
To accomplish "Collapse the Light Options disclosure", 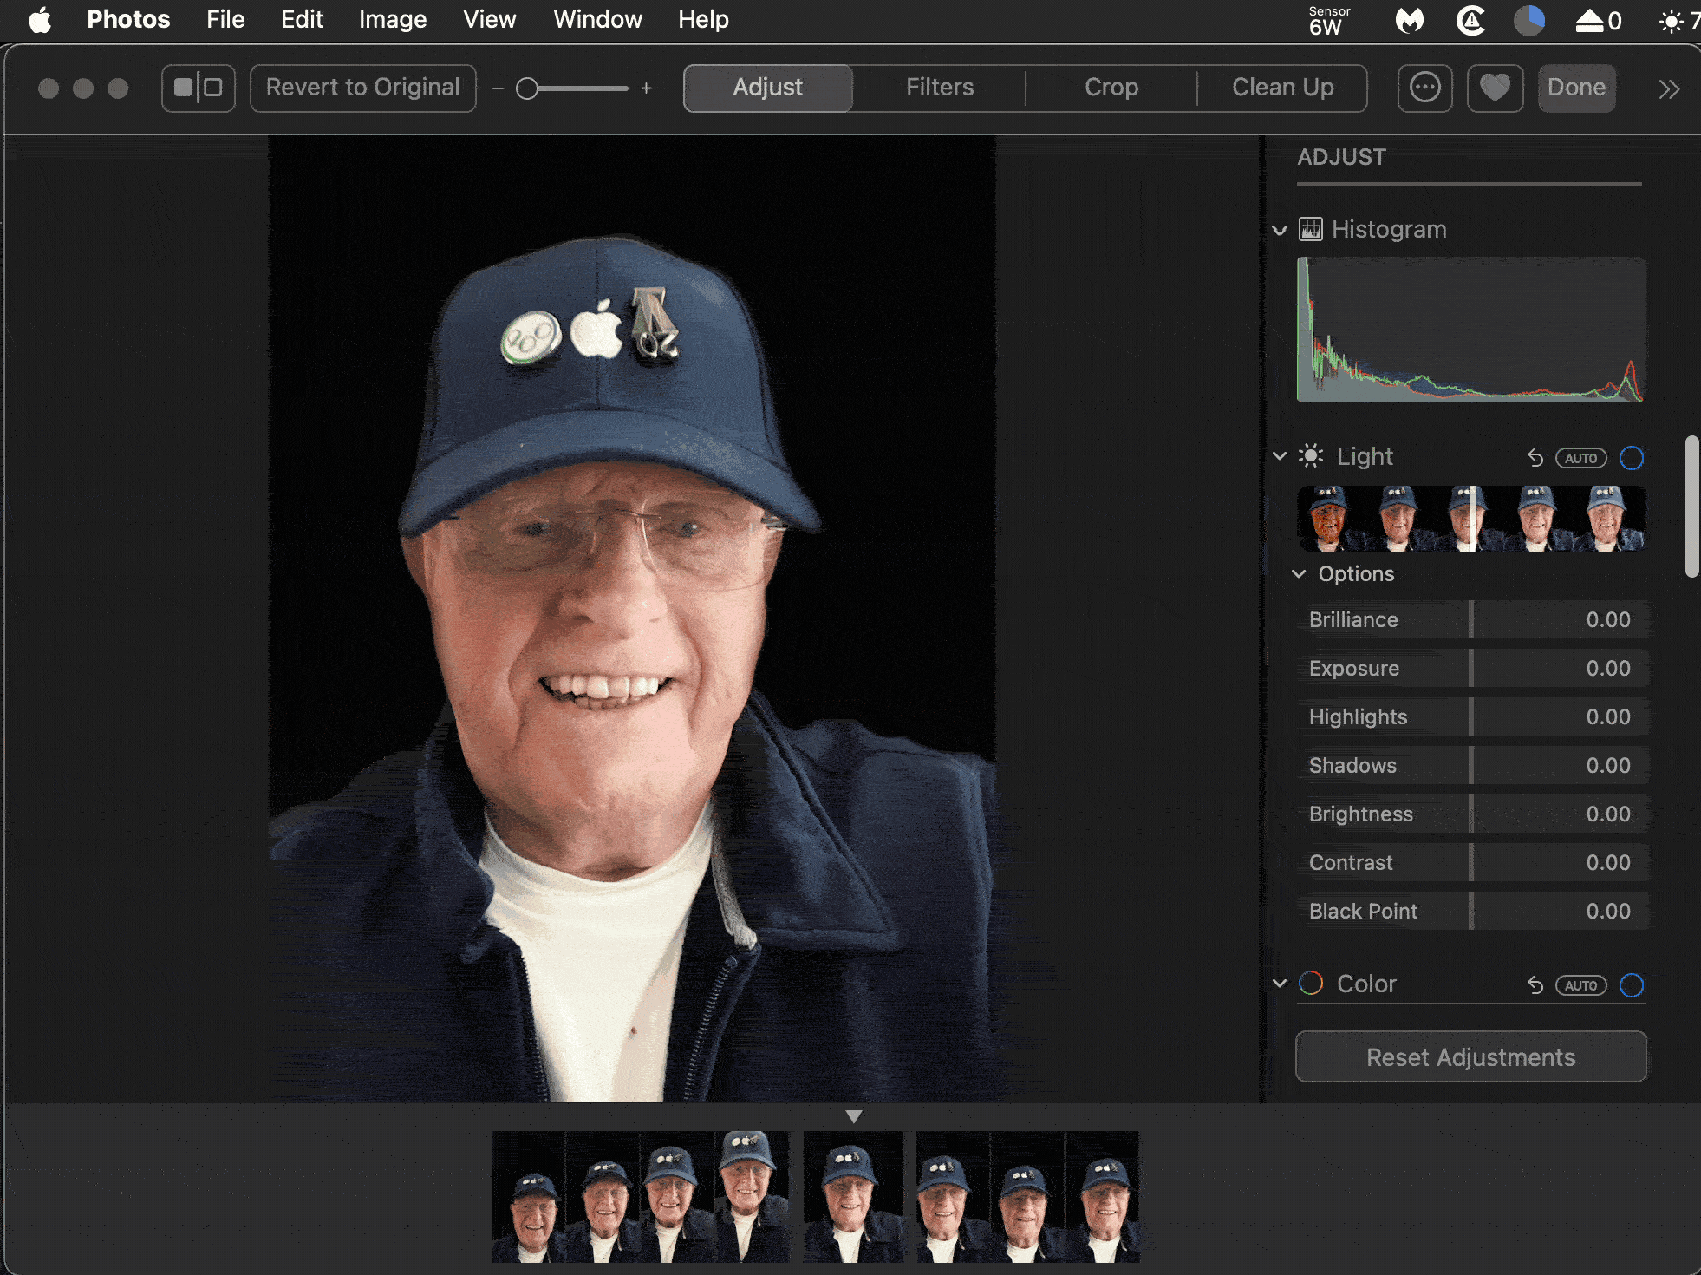I will 1299,574.
